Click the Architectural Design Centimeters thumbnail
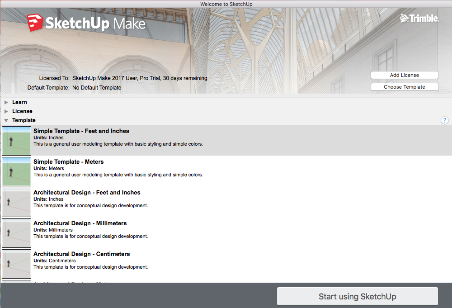The image size is (452, 308). click(x=16, y=264)
